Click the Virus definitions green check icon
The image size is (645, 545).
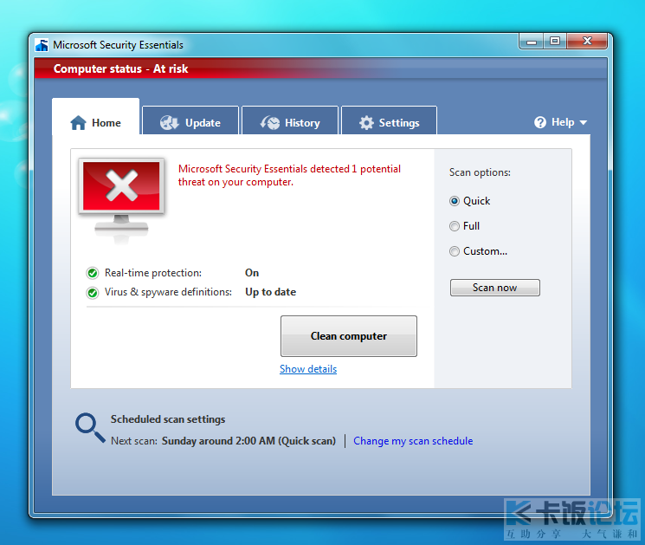pyautogui.click(x=93, y=293)
